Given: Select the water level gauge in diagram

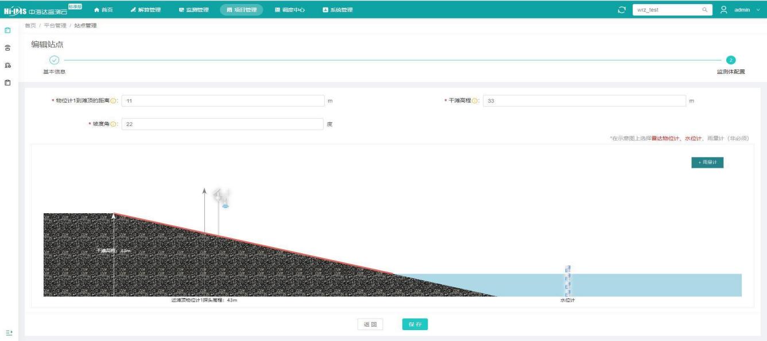Looking at the screenshot, I should pos(567,281).
